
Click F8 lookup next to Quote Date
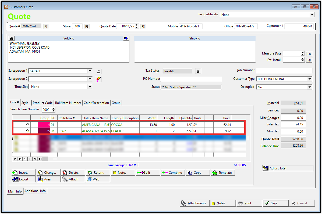[143, 26]
